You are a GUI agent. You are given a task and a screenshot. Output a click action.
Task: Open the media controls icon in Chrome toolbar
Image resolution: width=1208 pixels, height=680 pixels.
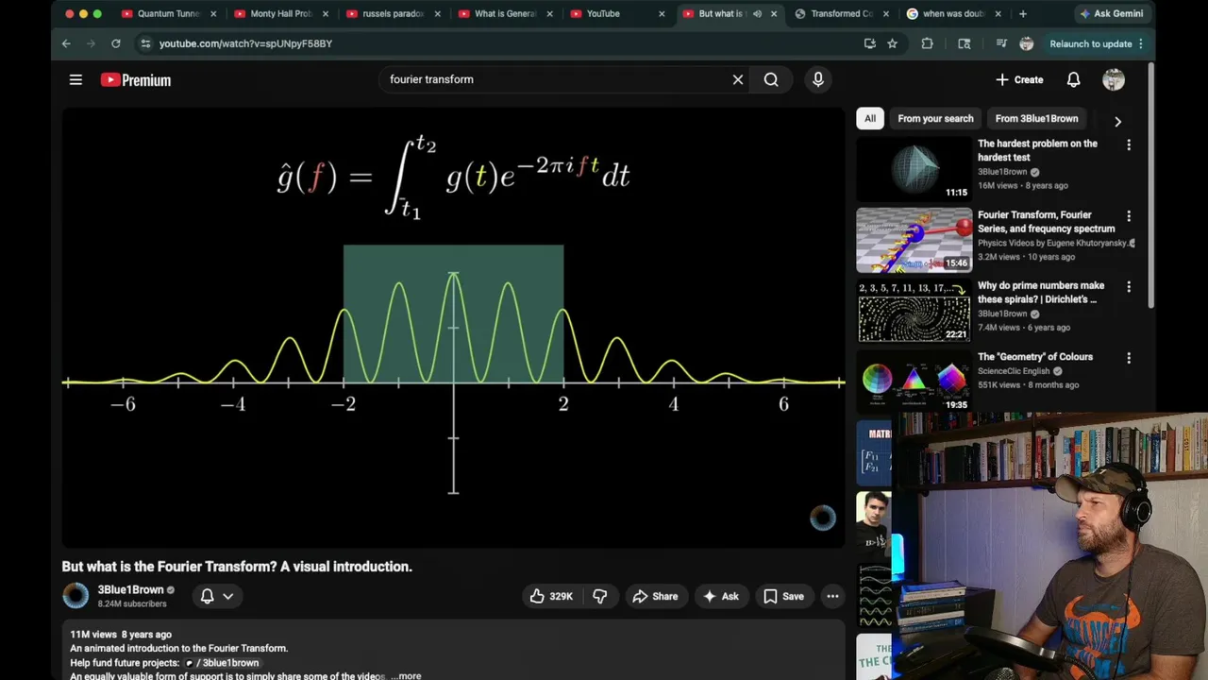[x=1000, y=43]
